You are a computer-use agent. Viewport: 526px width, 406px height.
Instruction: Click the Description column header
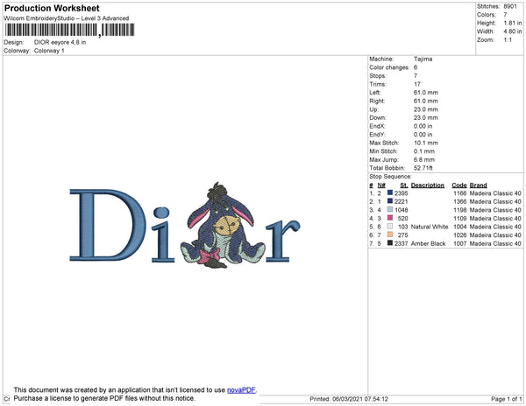tap(428, 185)
